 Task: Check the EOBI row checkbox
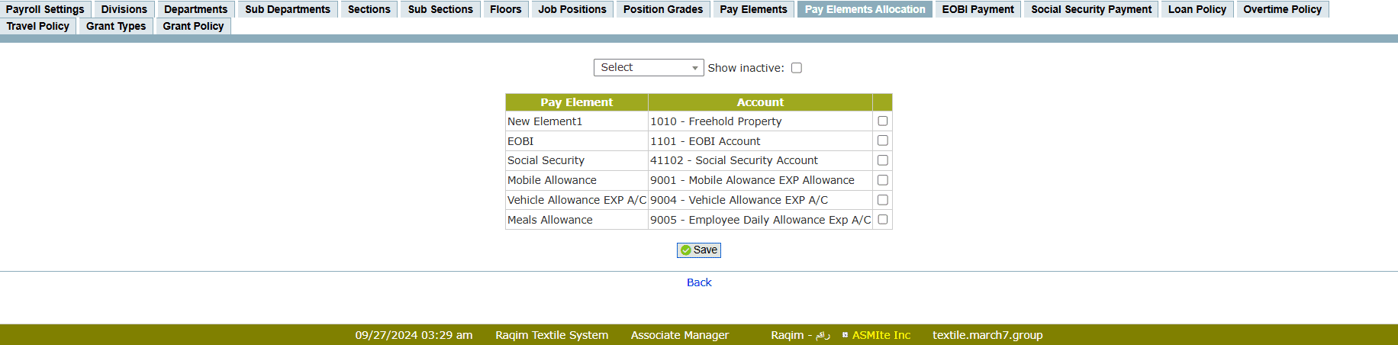882,140
